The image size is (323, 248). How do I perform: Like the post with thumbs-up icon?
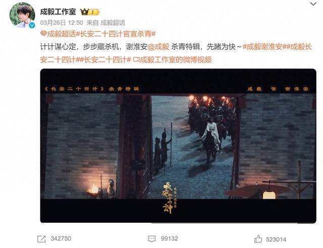pos(258,239)
